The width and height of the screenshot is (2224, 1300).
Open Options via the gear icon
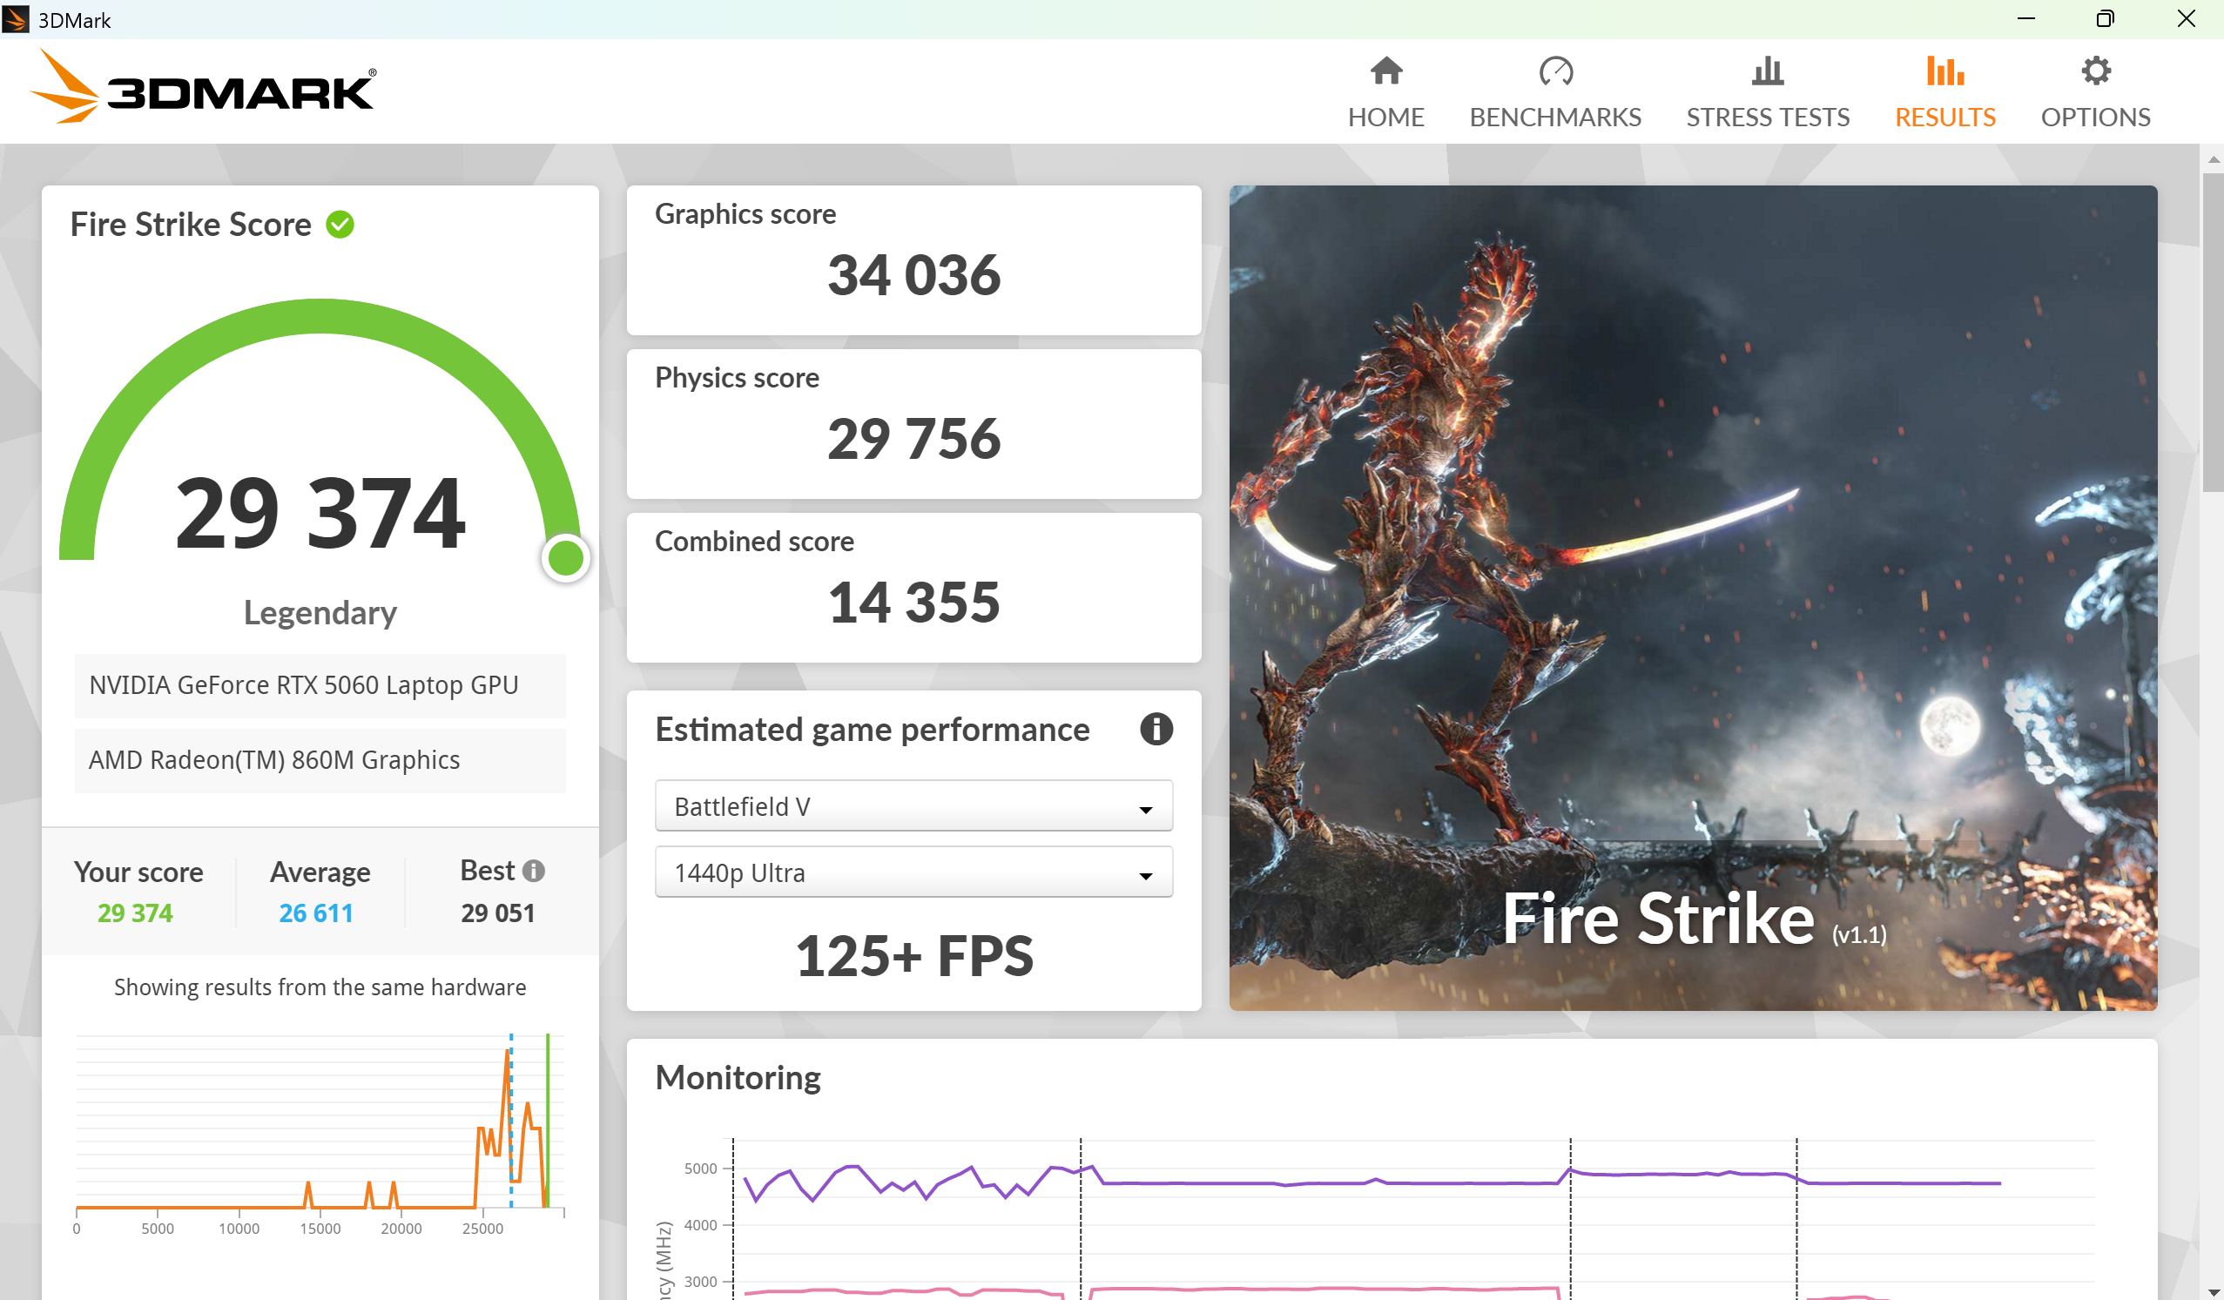2095,71
